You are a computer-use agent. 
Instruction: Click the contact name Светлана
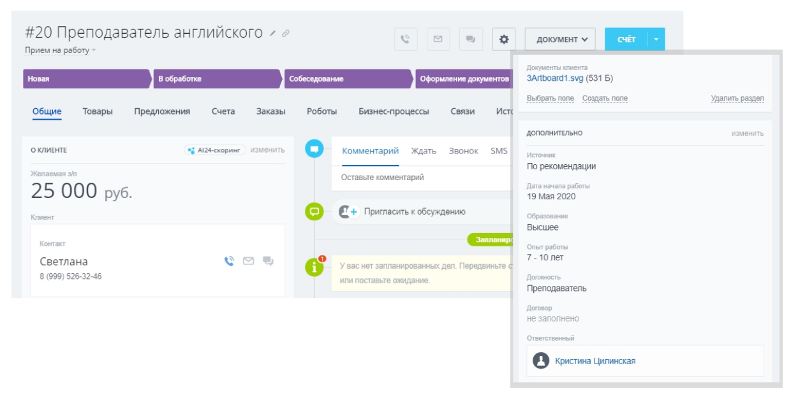tap(64, 262)
